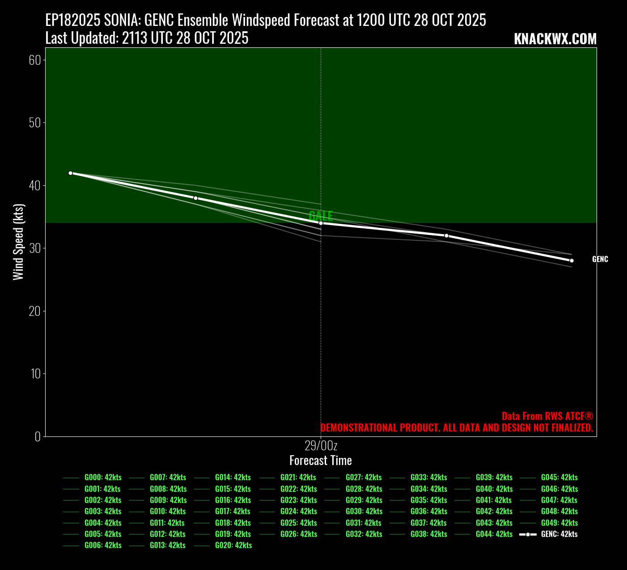Click the KNACKWX.COM watermark link

pyautogui.click(x=555, y=39)
